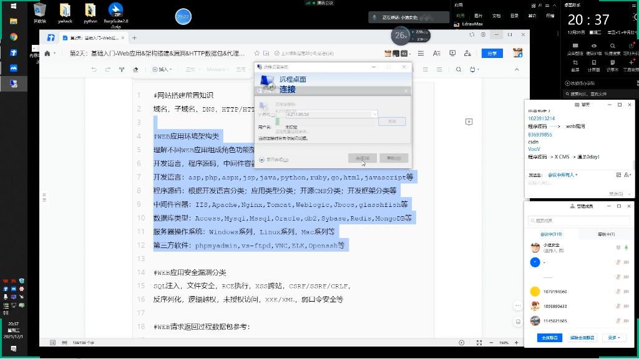Open the text format icon in the editor header
The height and width of the screenshot is (359, 639).
pos(436,54)
